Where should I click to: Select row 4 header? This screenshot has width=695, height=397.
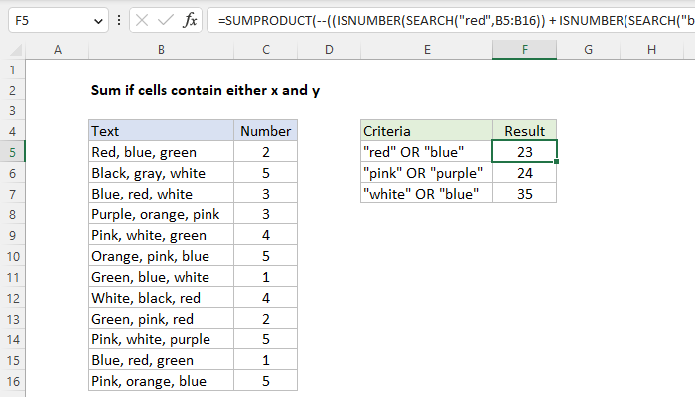12,131
